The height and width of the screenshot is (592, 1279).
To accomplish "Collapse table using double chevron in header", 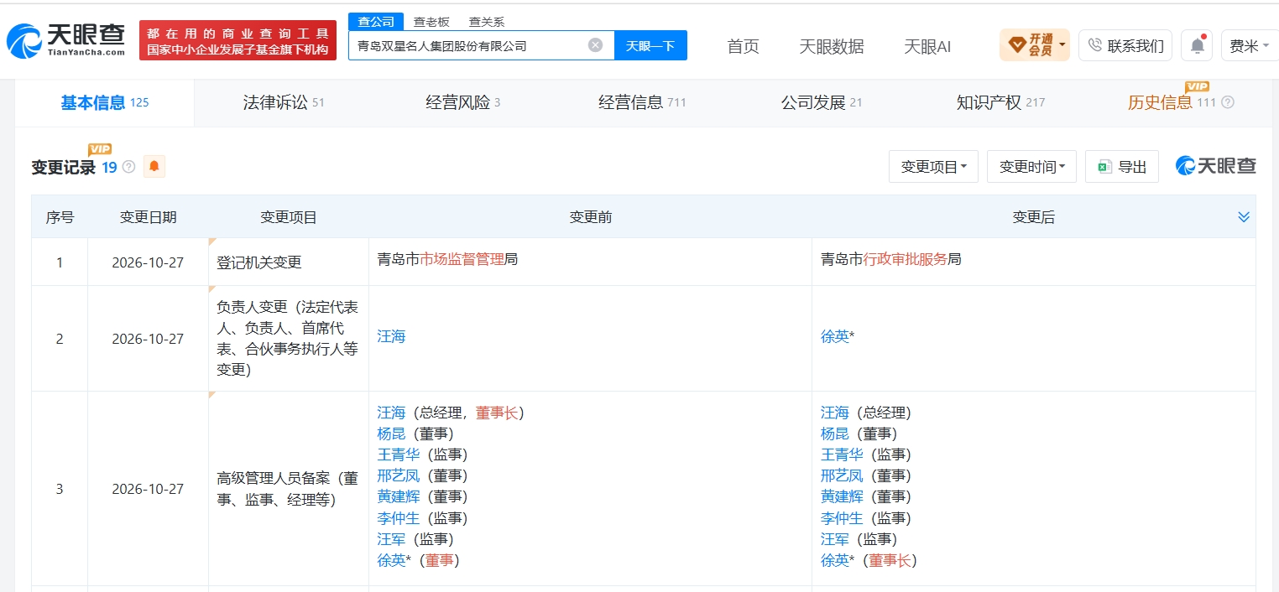I will point(1244,217).
